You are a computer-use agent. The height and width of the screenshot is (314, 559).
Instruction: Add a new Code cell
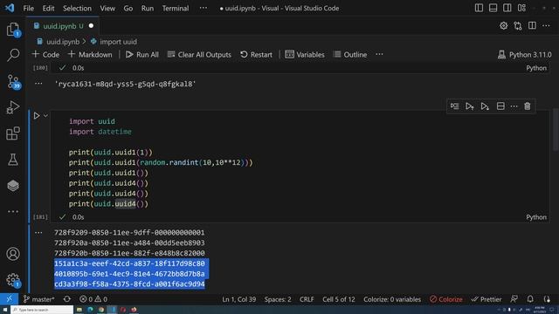45,54
